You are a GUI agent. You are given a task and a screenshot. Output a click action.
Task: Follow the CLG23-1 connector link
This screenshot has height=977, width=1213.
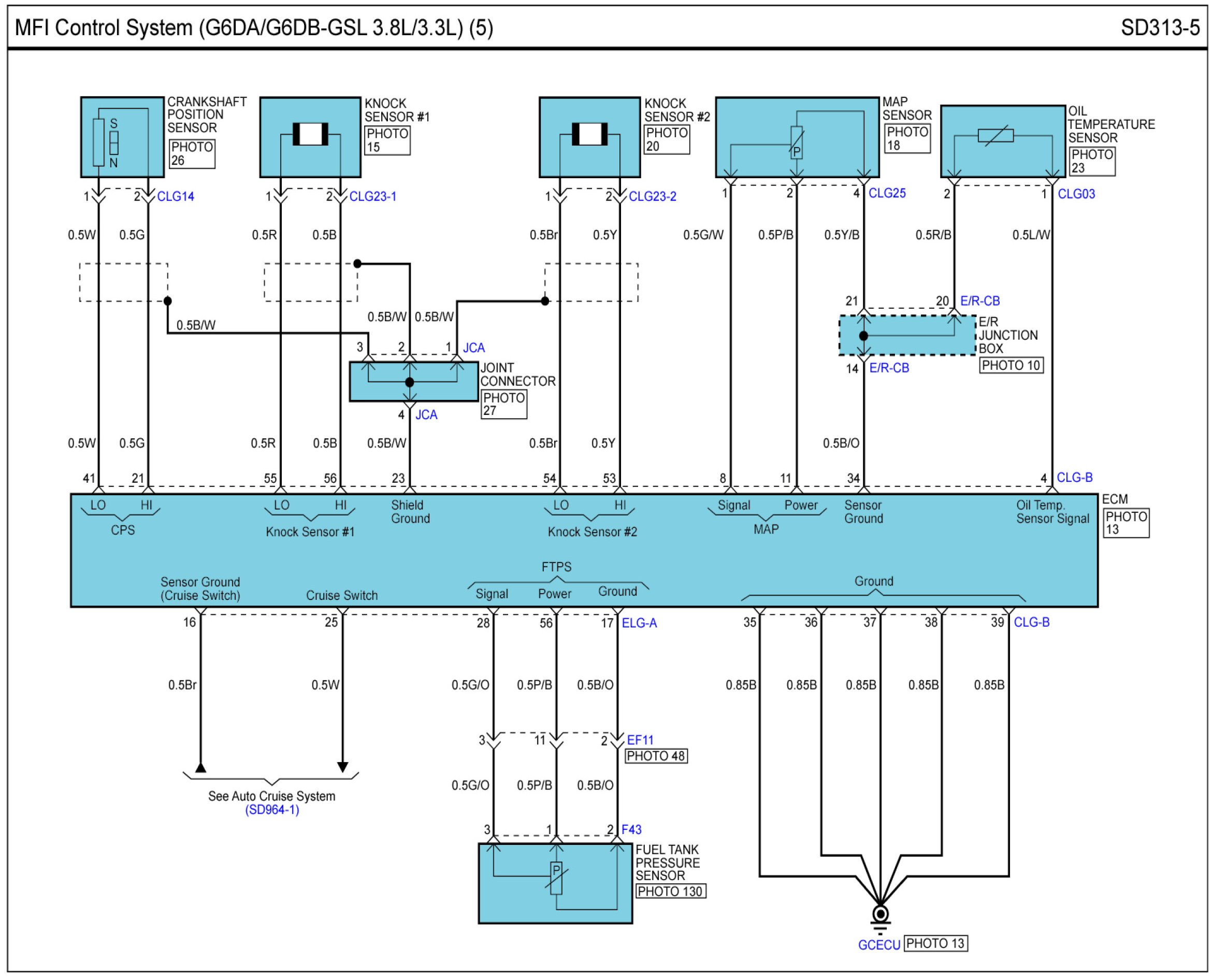coord(372,196)
